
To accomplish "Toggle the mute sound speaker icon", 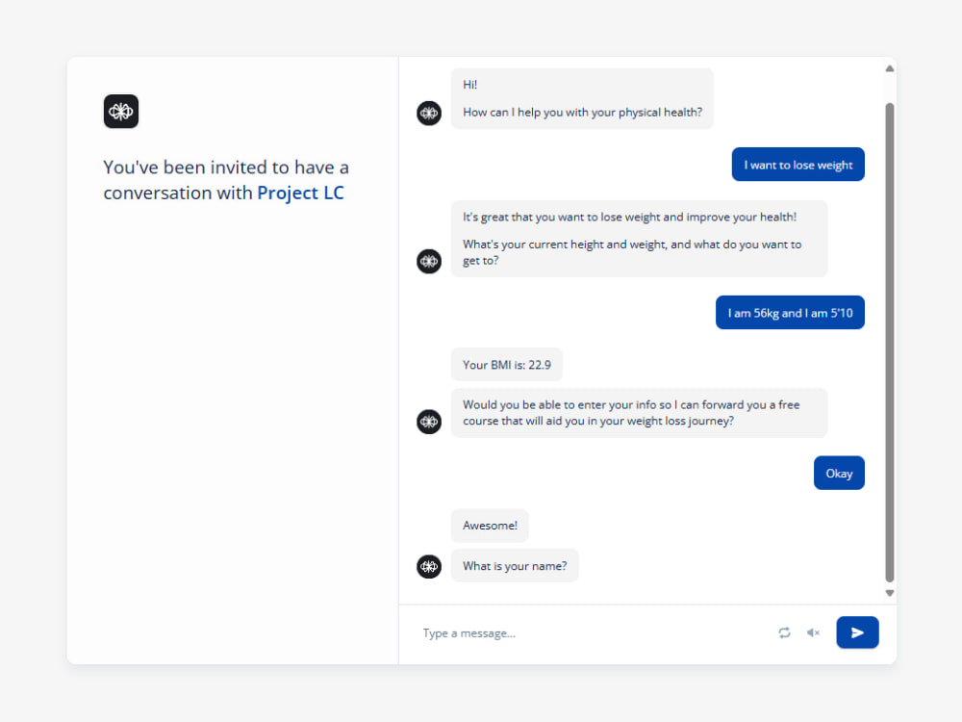I will pyautogui.click(x=813, y=632).
